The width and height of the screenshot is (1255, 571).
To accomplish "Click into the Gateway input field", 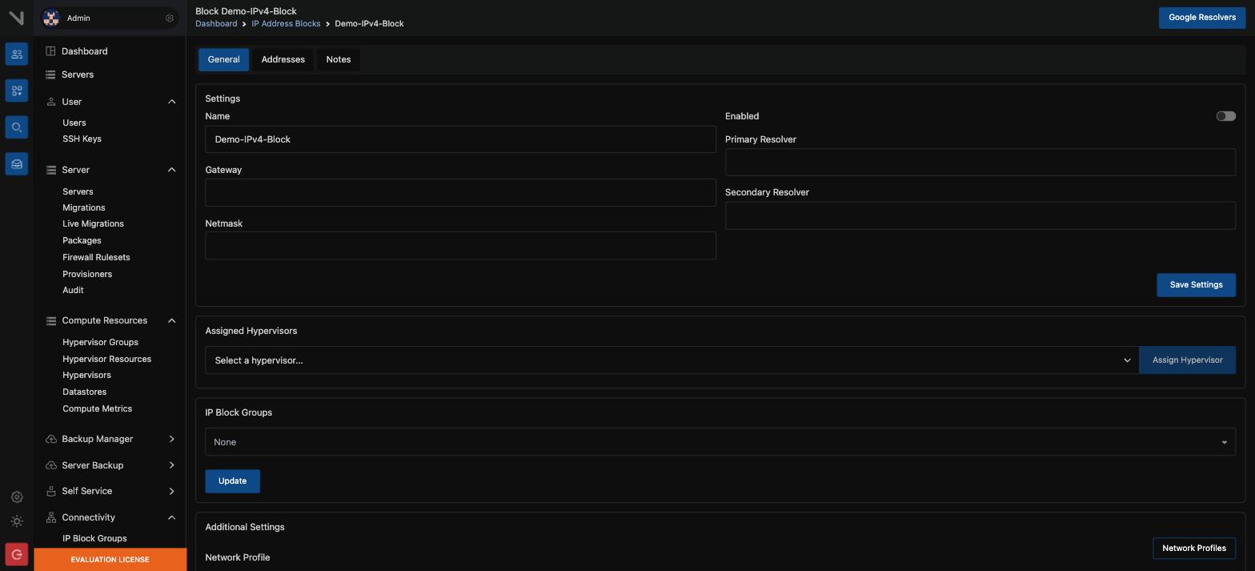I will (x=460, y=193).
